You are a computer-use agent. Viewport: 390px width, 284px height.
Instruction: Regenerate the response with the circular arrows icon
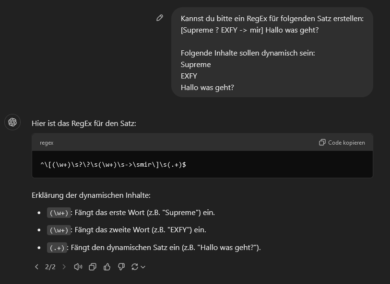135,267
